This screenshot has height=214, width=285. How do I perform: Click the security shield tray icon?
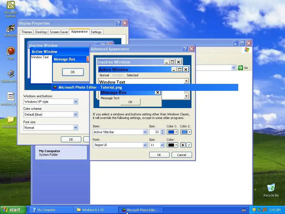coord(254,210)
